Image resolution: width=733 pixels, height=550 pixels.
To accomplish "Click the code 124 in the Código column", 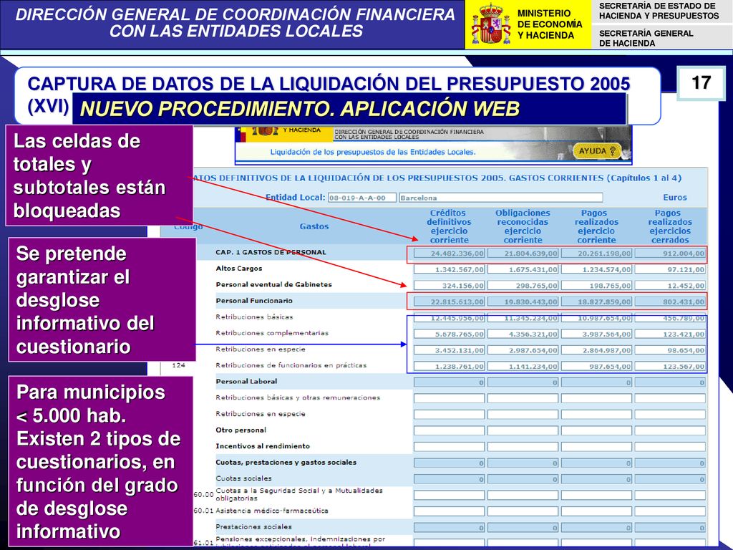I will [178, 365].
